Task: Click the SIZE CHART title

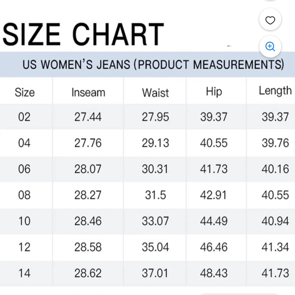Action: [83, 35]
